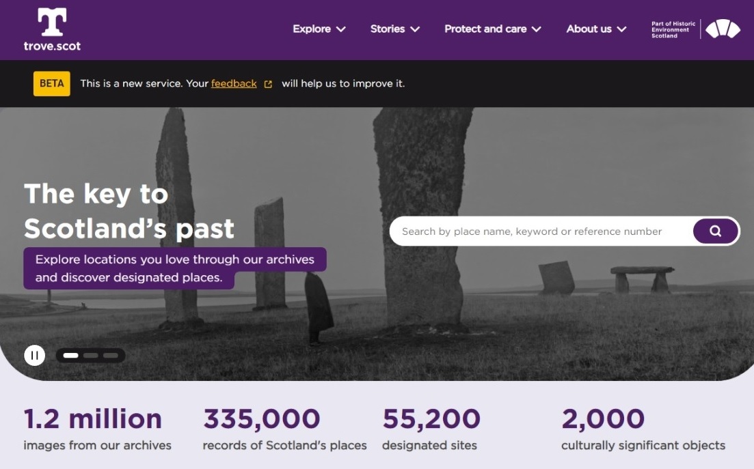Select the magnifying glass search icon
Screen dimensions: 754x469
(x=715, y=231)
